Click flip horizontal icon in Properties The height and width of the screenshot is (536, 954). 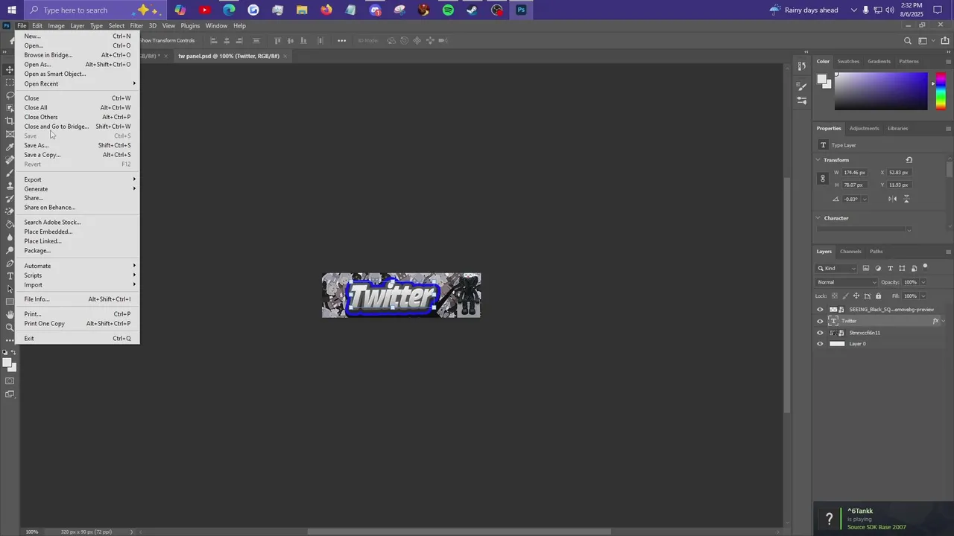[x=893, y=199]
